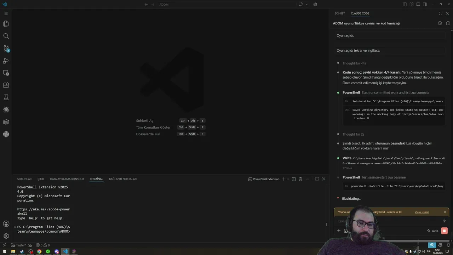This screenshot has height=255, width=453.
Task: Open the Customize Layout control
Action: (x=412, y=4)
